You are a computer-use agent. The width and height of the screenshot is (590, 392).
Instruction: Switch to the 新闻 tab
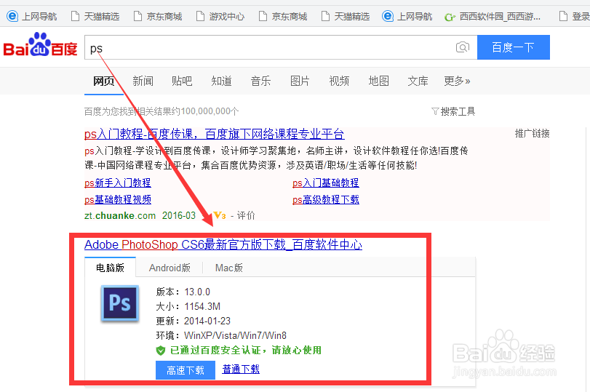pos(143,81)
